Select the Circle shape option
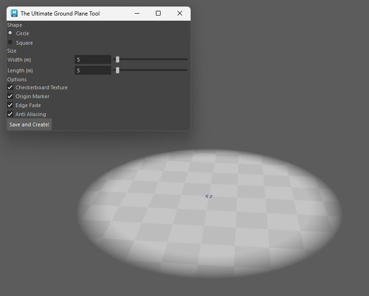Viewport: 369px width, 296px height. (10, 33)
